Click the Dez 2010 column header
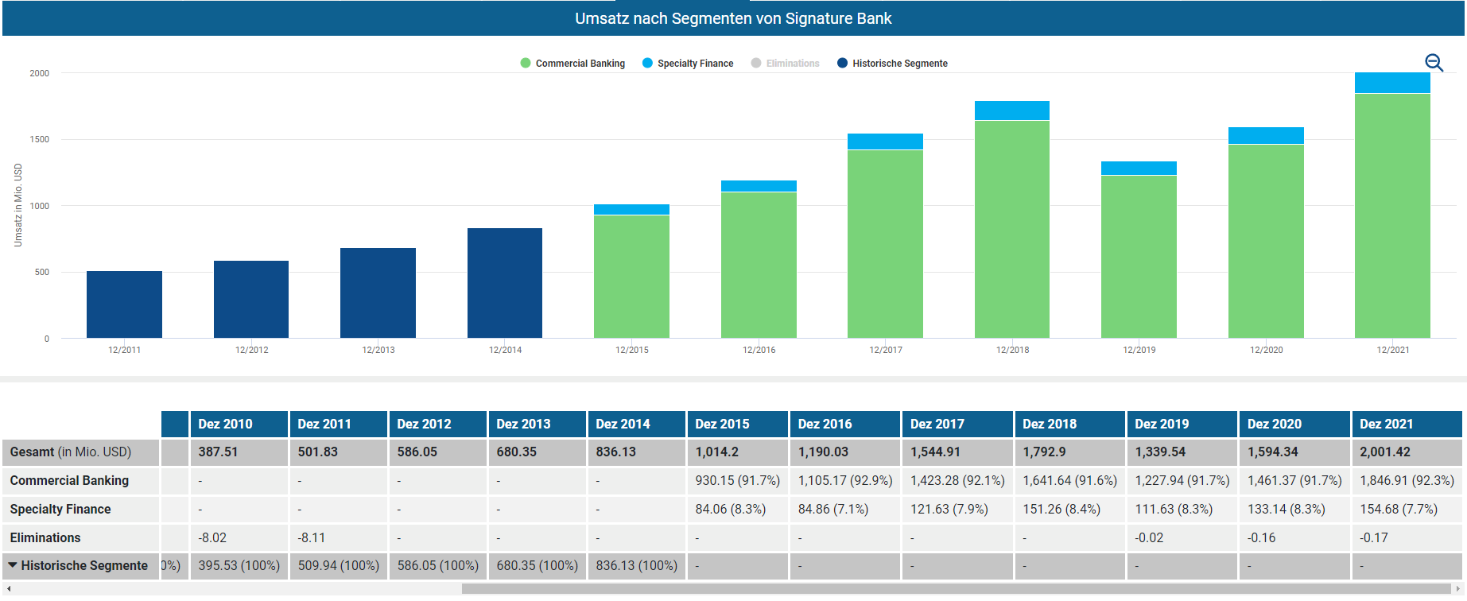 [x=225, y=424]
